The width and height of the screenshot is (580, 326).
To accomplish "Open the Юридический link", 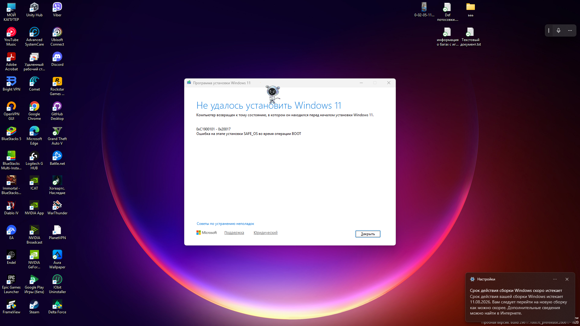I will 266,233.
